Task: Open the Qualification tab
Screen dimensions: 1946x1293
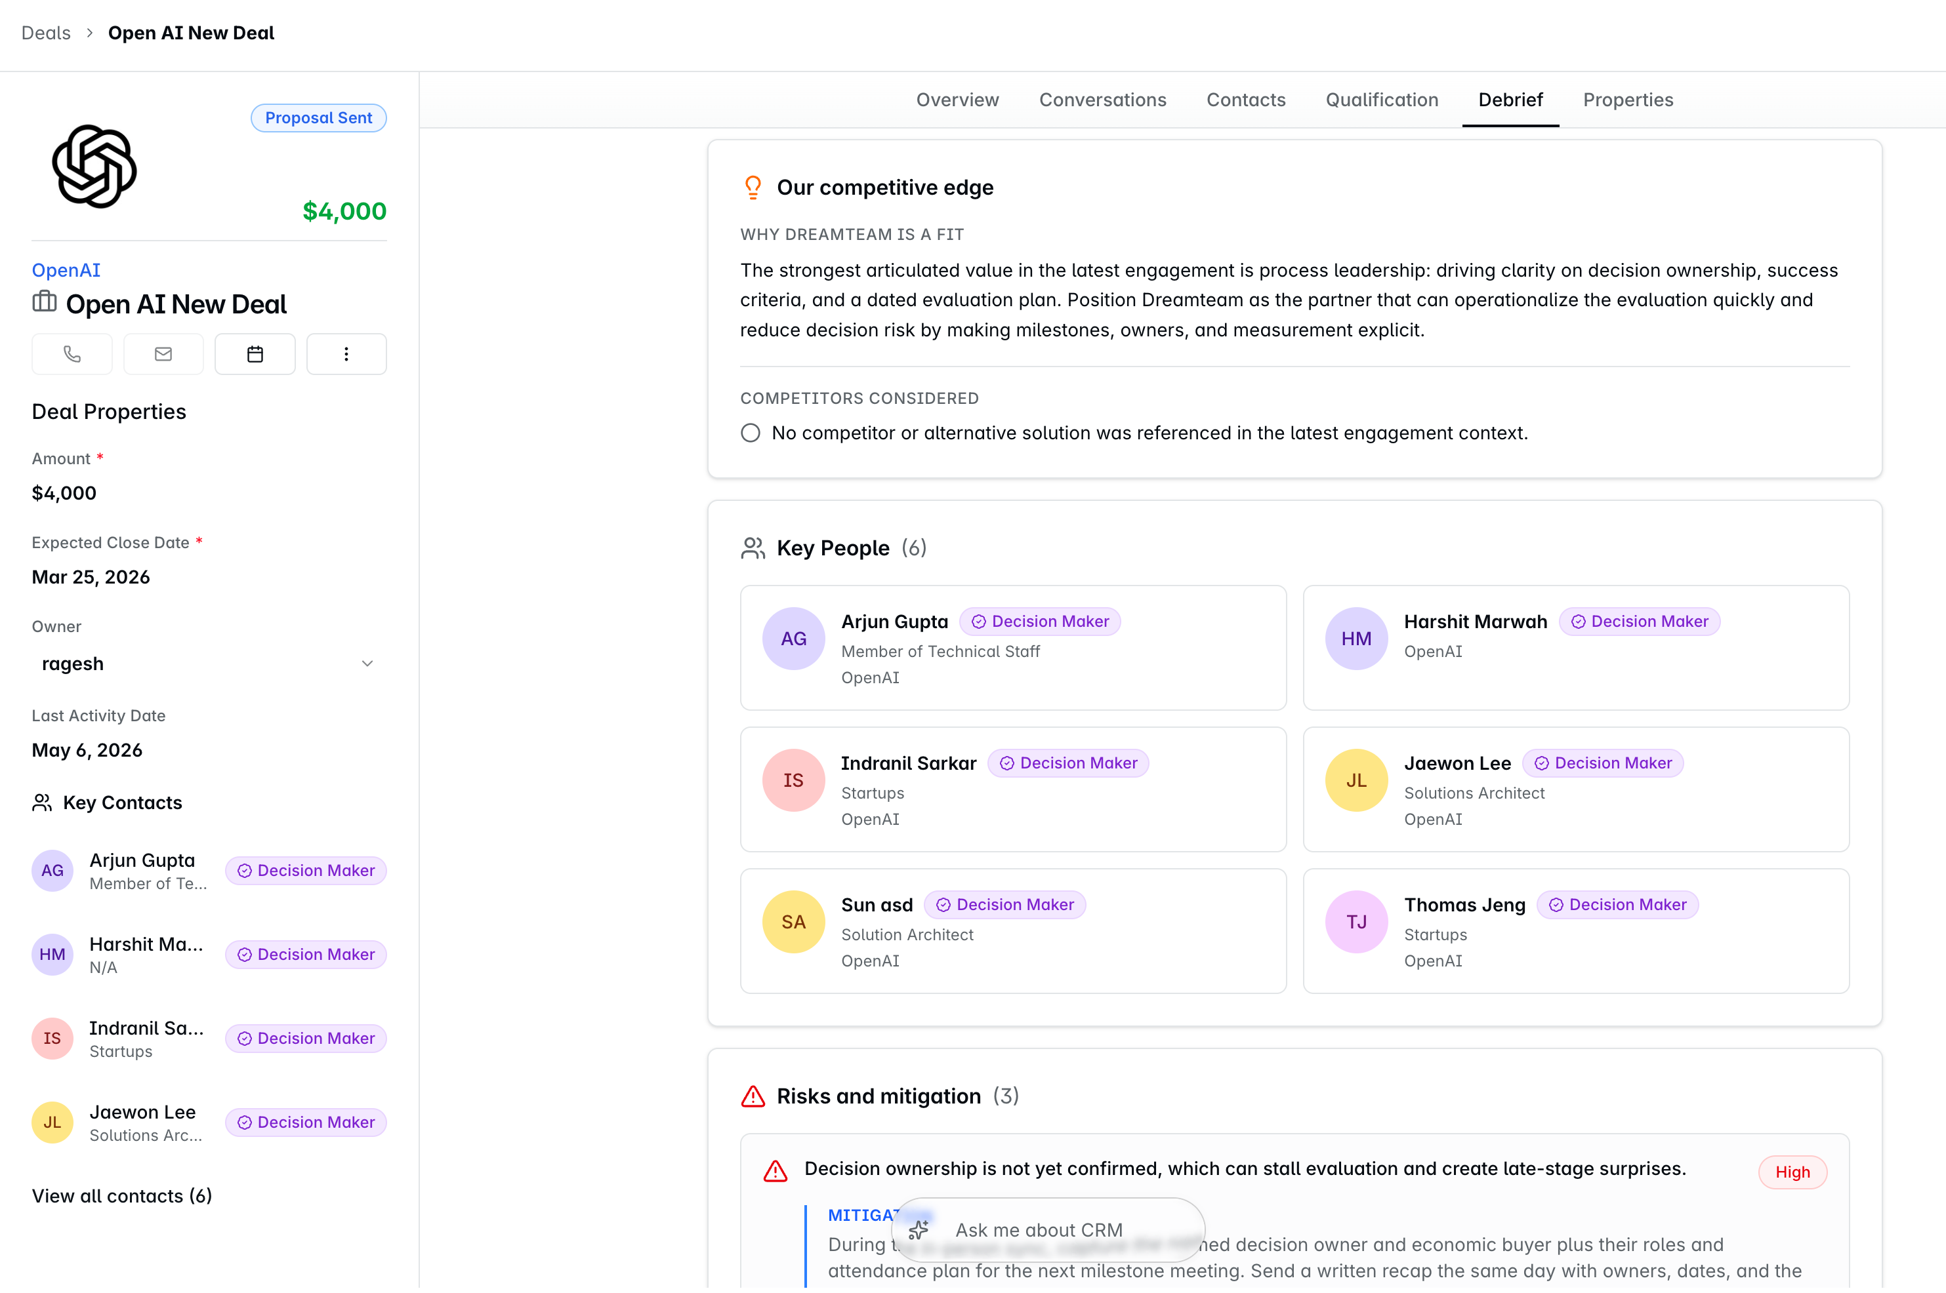Action: pyautogui.click(x=1382, y=100)
